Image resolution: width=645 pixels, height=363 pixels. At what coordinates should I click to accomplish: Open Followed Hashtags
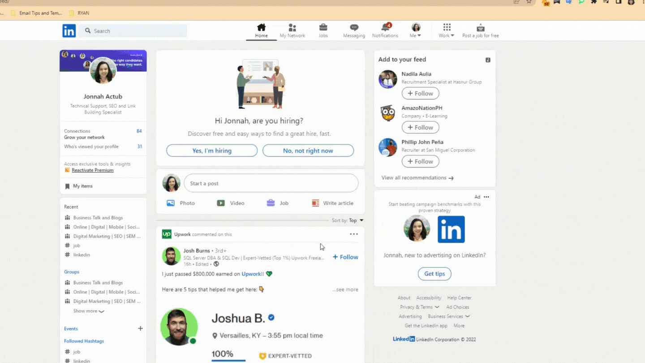[84, 341]
